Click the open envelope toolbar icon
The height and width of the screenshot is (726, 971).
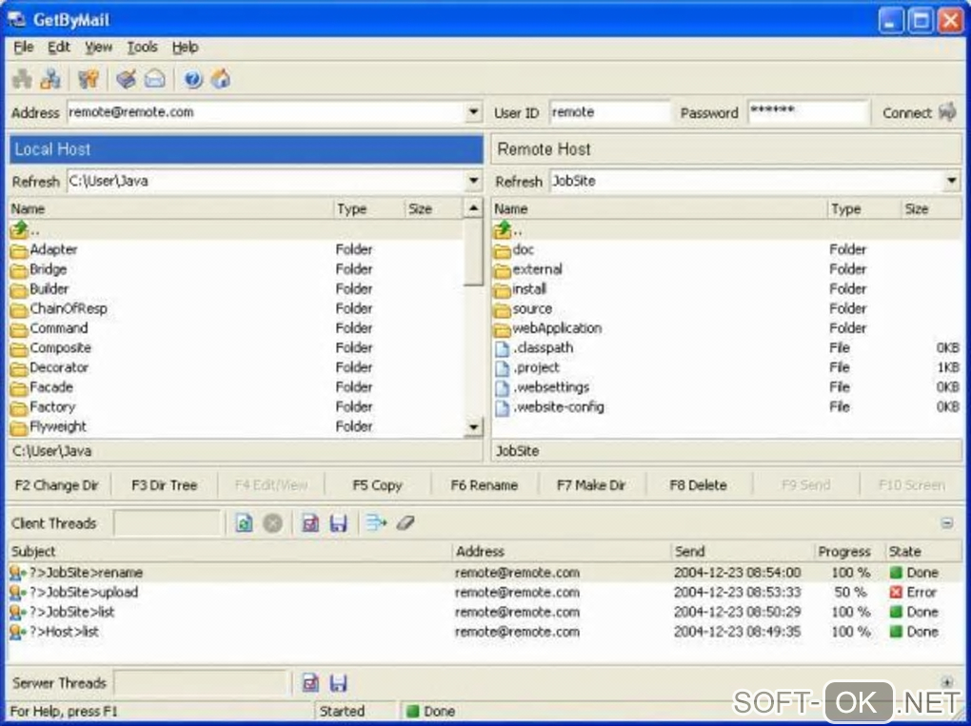(155, 79)
